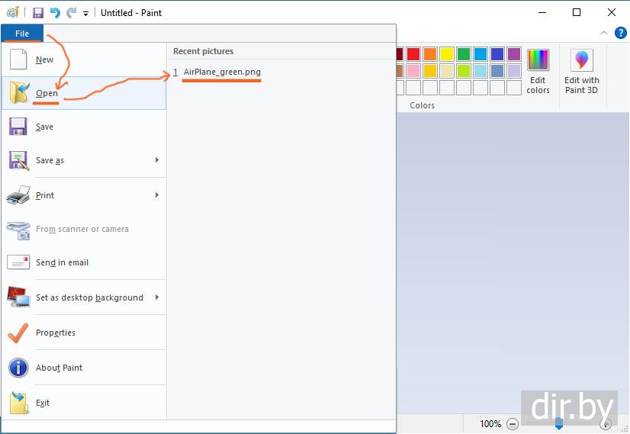This screenshot has width=630, height=434.
Task: Collapse the ribbon with the chevron
Action: point(604,33)
